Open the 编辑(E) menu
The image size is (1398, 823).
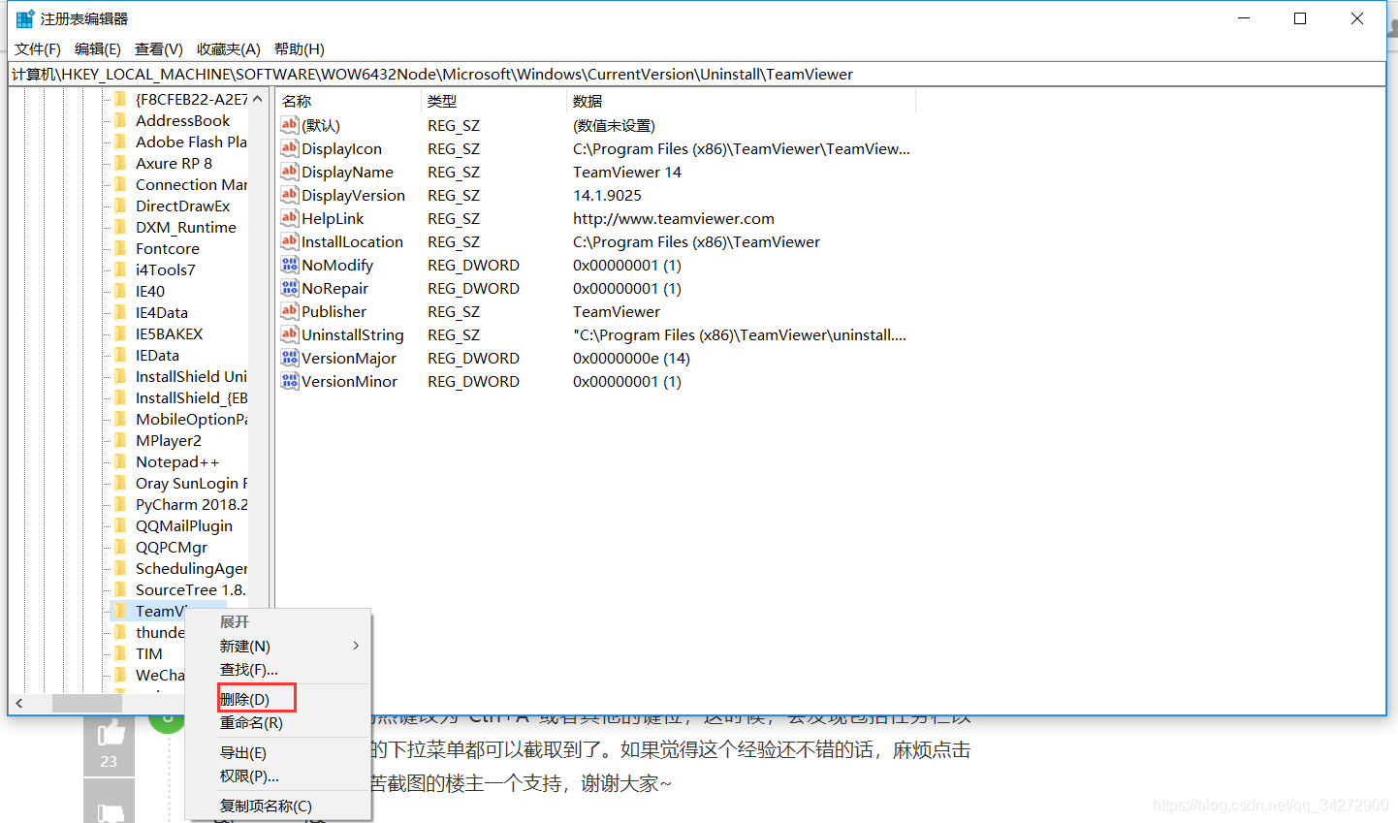coord(98,48)
